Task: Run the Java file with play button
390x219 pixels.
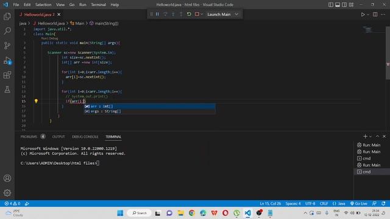Action: click(363, 15)
